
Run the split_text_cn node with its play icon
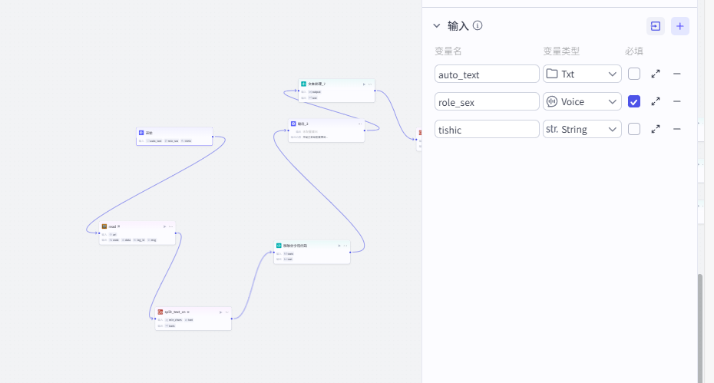[220, 312]
